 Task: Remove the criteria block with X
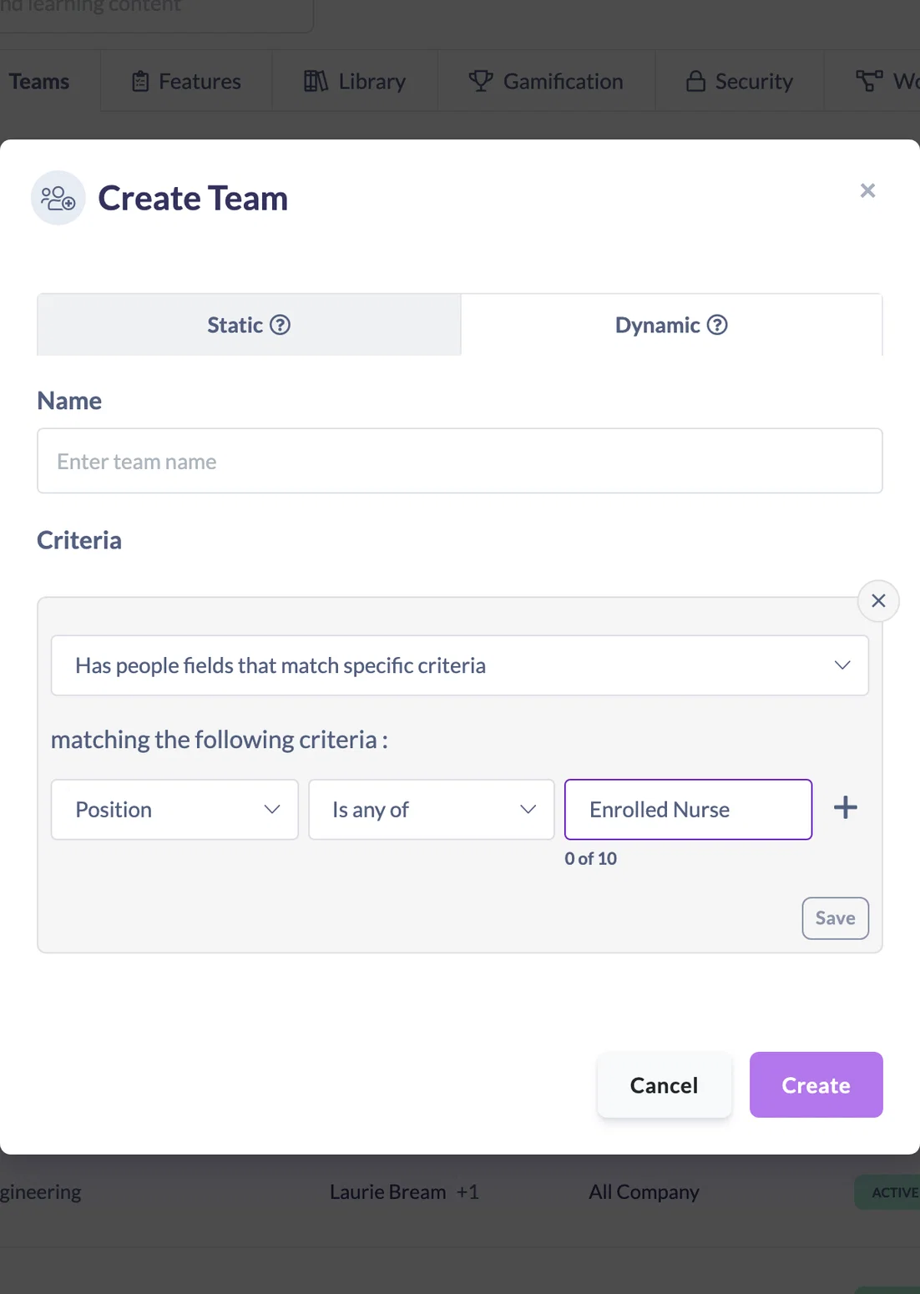tap(878, 601)
